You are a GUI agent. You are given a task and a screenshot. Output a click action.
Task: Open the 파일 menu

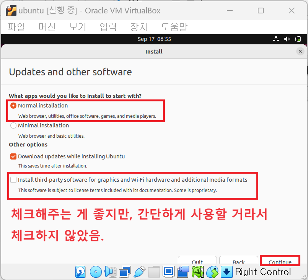click(x=16, y=27)
